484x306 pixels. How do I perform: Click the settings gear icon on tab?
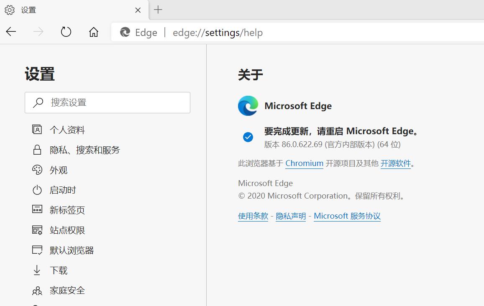[10, 10]
